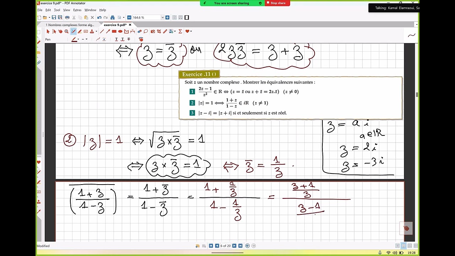This screenshot has height=256, width=455.
Task: Create a new document with toolbar icon
Action: pyautogui.click(x=39, y=17)
